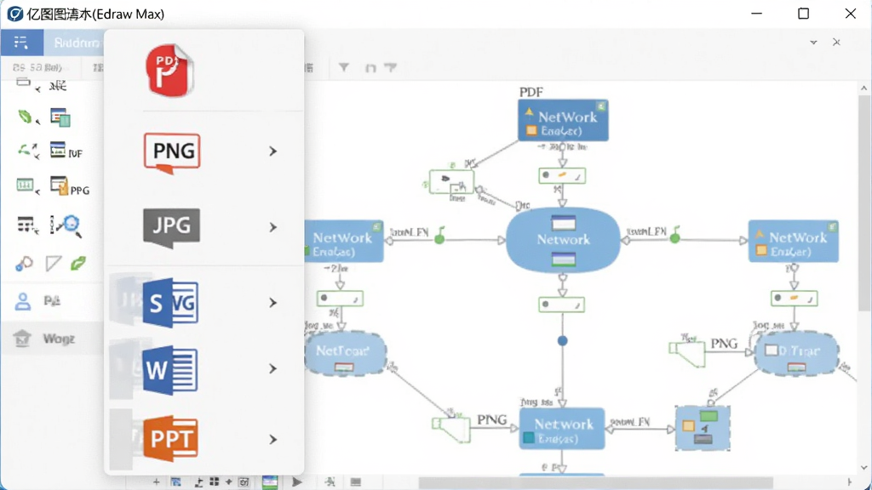The height and width of the screenshot is (490, 872).
Task: Toggle the green corner box on left NetWork node
Action: pos(377,226)
